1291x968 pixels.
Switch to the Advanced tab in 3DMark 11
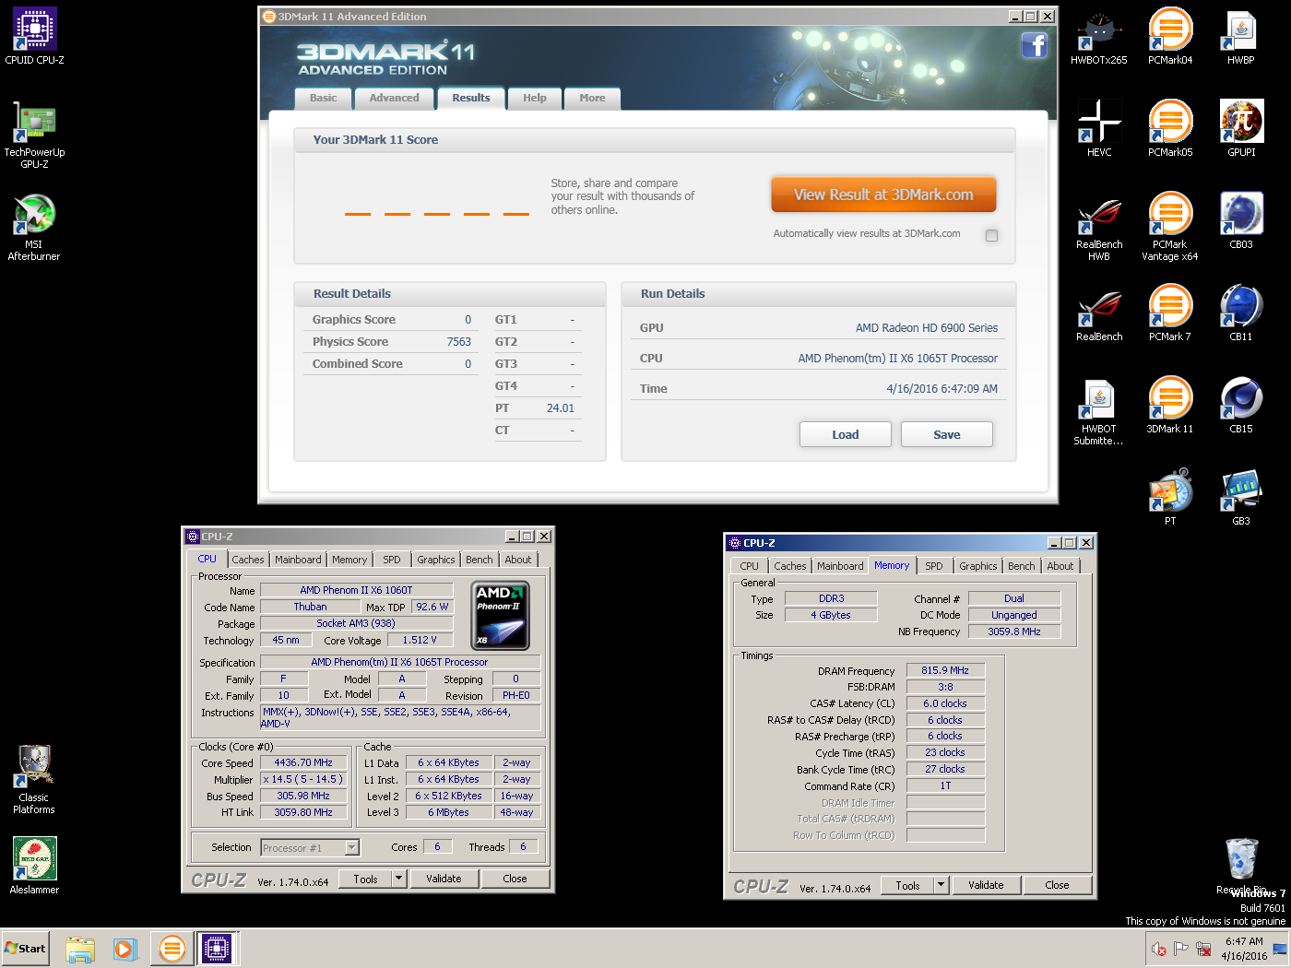click(x=394, y=98)
